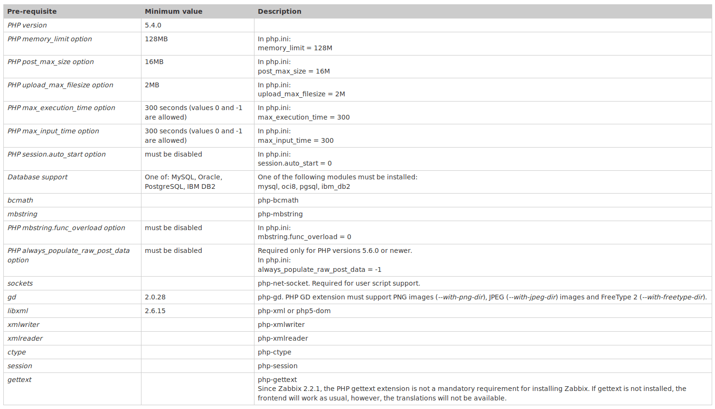The image size is (715, 409).
Task: Select the PHP version row label
Action: (27, 25)
